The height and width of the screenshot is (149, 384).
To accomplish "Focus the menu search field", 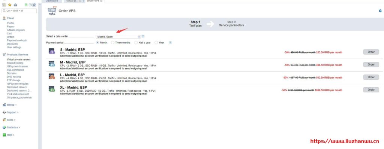I will pos(19,11).
